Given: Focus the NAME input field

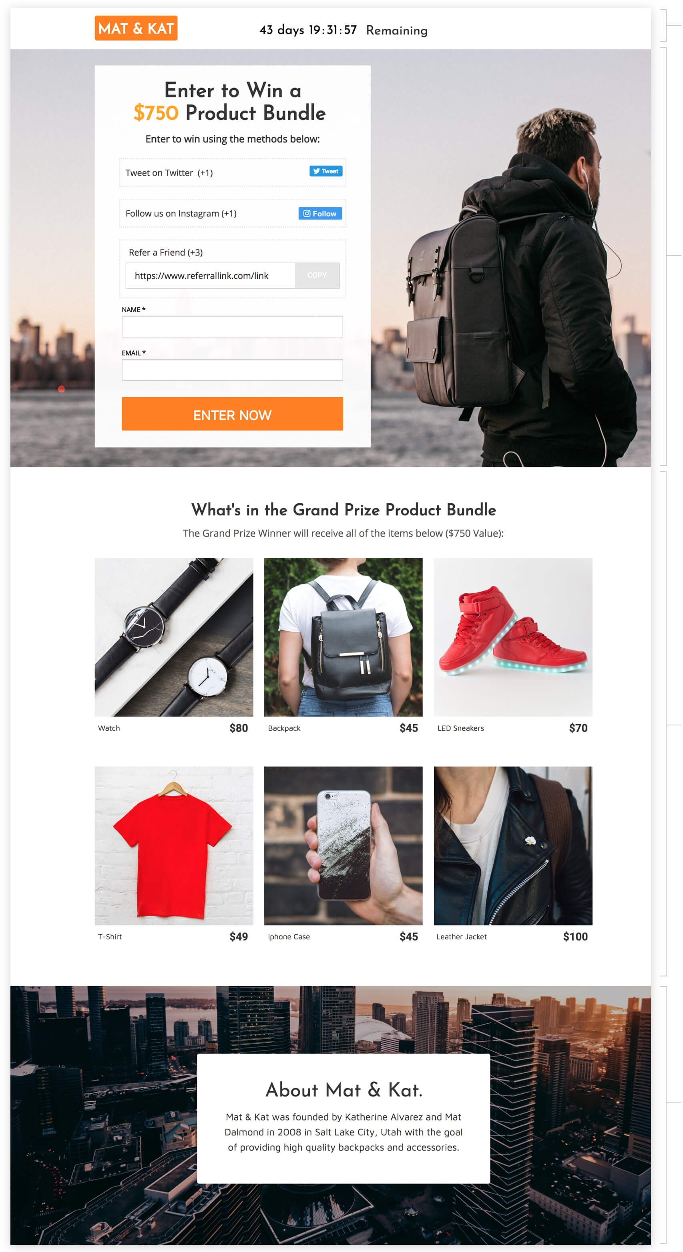Looking at the screenshot, I should [x=232, y=327].
